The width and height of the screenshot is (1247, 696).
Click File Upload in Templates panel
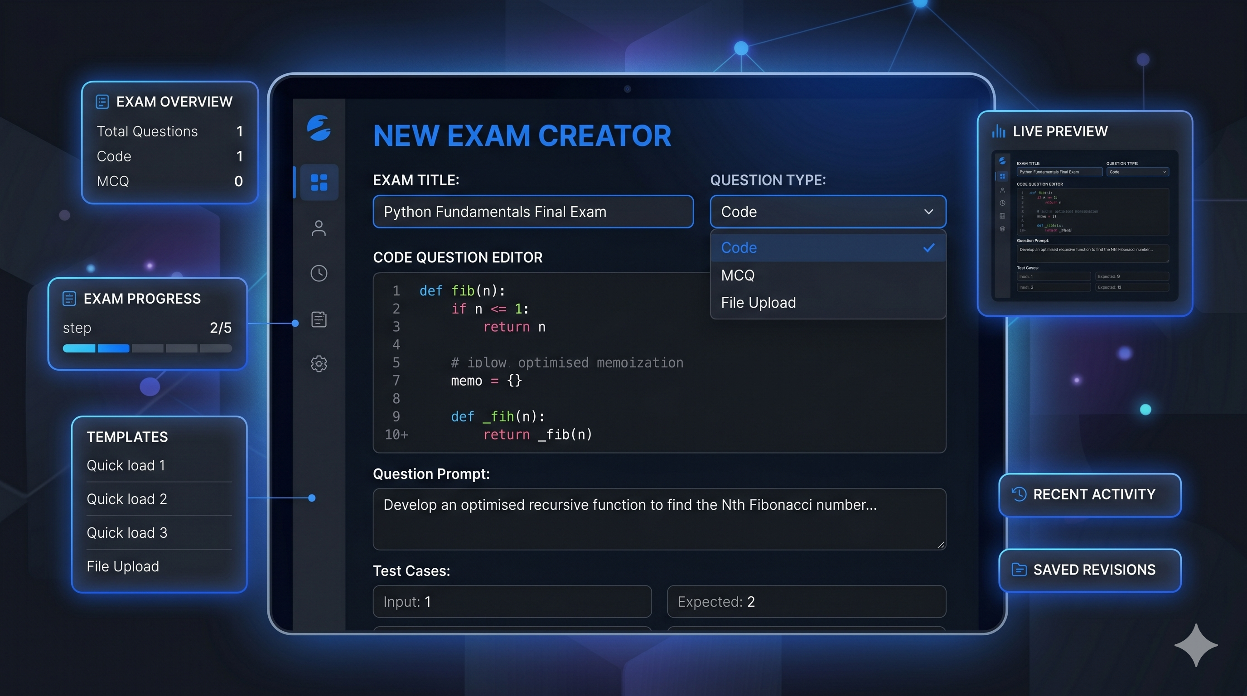(x=123, y=566)
